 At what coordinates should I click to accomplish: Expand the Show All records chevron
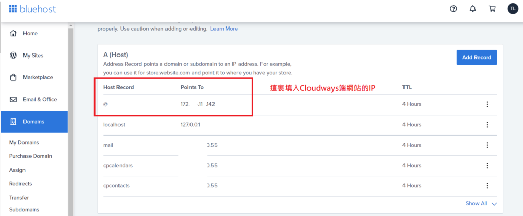tap(494, 204)
